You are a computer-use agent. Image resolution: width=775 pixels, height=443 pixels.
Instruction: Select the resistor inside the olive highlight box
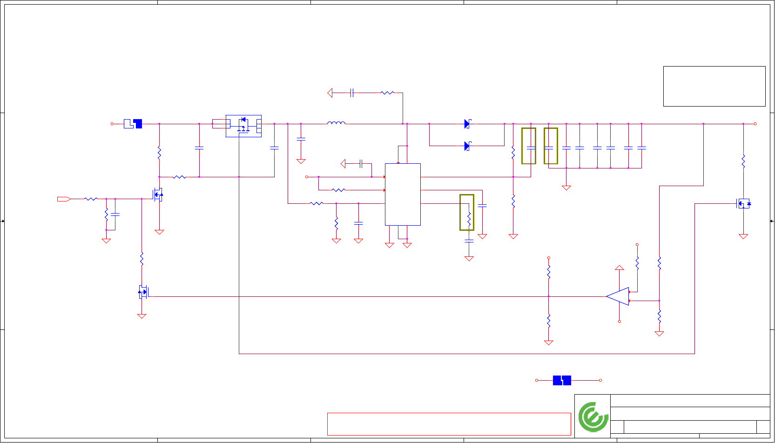[469, 219]
